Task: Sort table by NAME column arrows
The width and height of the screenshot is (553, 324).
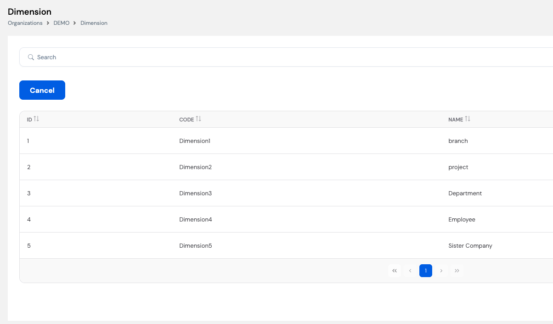Action: tap(468, 119)
